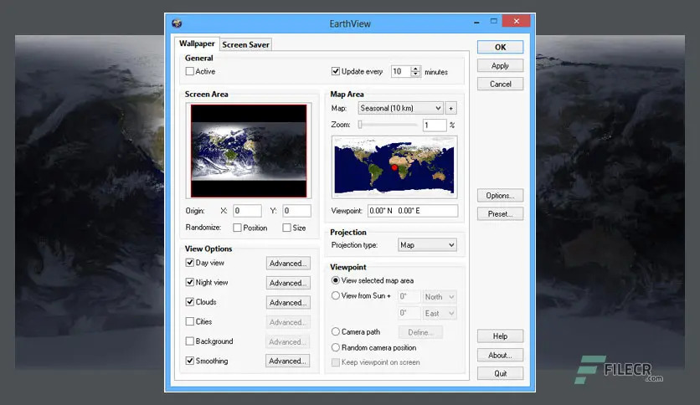Choose the View from Sun radio option

click(335, 295)
